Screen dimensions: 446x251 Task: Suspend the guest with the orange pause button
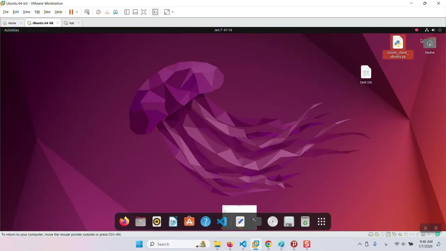71,12
